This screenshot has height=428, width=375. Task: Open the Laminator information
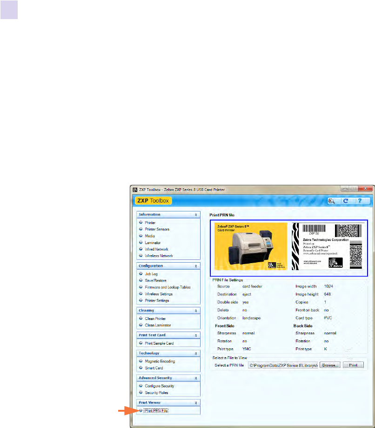[x=153, y=243]
